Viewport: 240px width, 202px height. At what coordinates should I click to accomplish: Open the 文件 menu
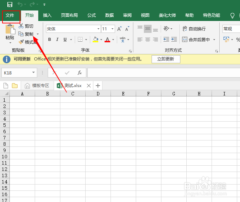[10, 15]
